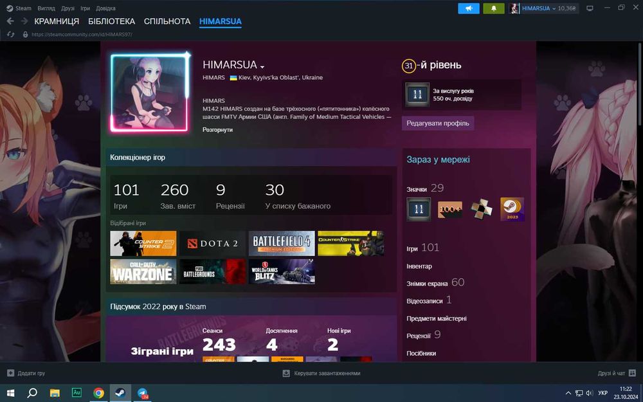Click the volume speaker tray icon
This screenshot has height=402, width=643.
tap(590, 393)
